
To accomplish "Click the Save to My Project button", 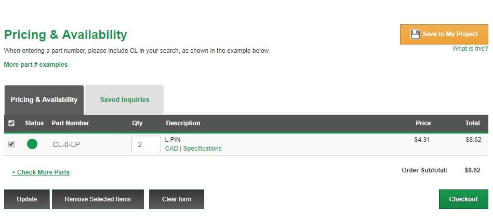I will (x=444, y=34).
